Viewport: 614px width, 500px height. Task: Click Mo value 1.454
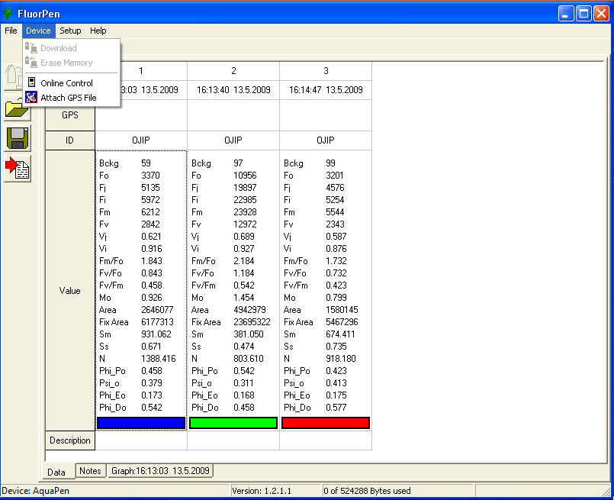tap(243, 298)
